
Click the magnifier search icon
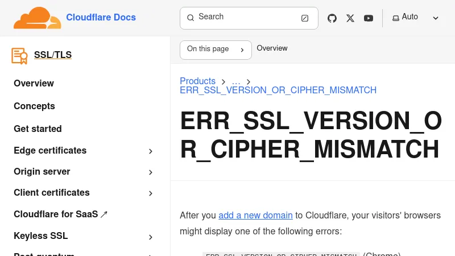tap(191, 18)
